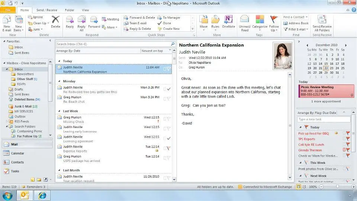This screenshot has height=201, width=357.
Task: Click the Ignore conversation button
Action: pyautogui.click(x=36, y=17)
